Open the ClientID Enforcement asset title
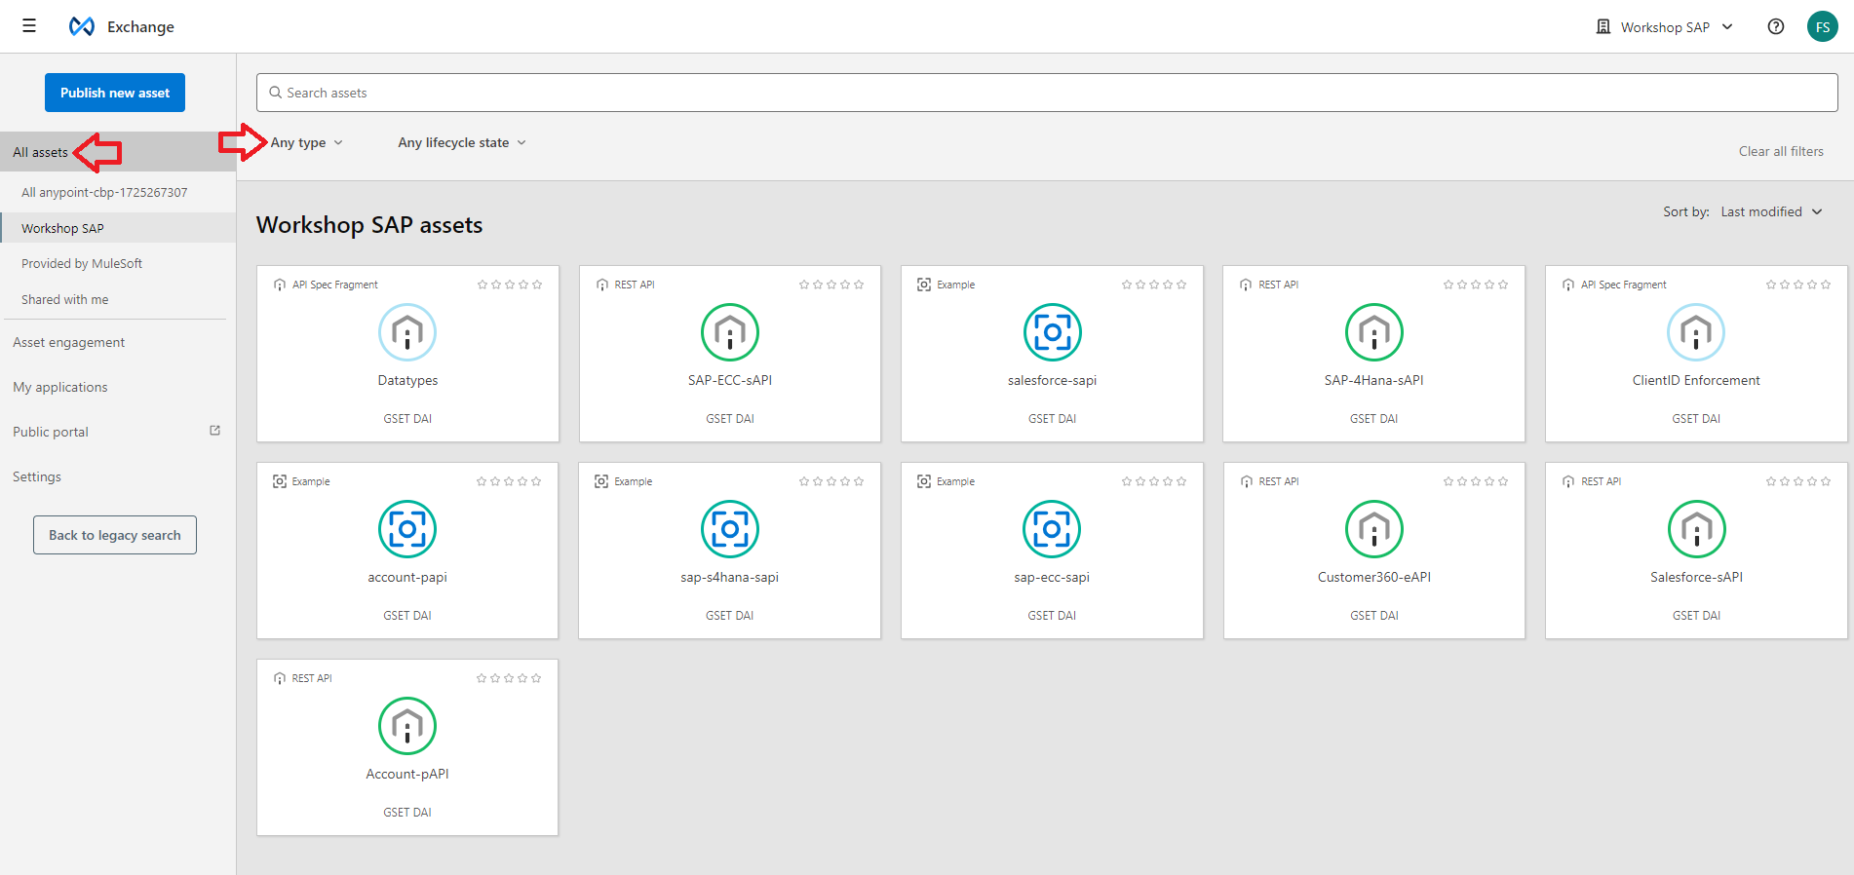This screenshot has height=875, width=1854. 1696,380
